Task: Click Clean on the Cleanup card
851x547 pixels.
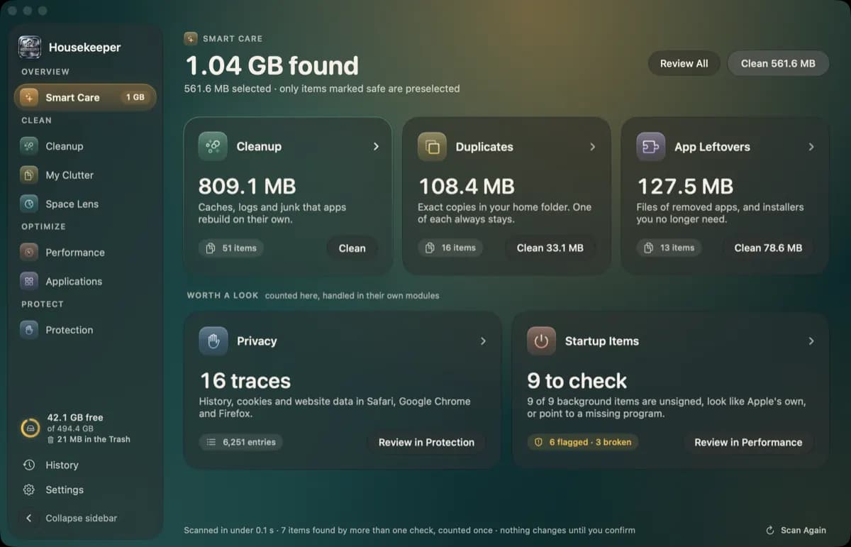Action: pos(352,248)
